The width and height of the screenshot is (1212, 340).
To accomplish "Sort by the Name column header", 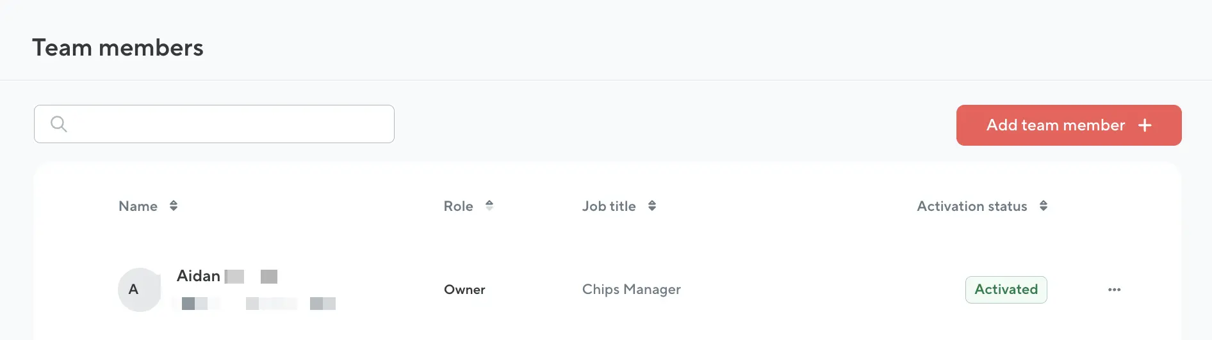I will click(x=138, y=206).
